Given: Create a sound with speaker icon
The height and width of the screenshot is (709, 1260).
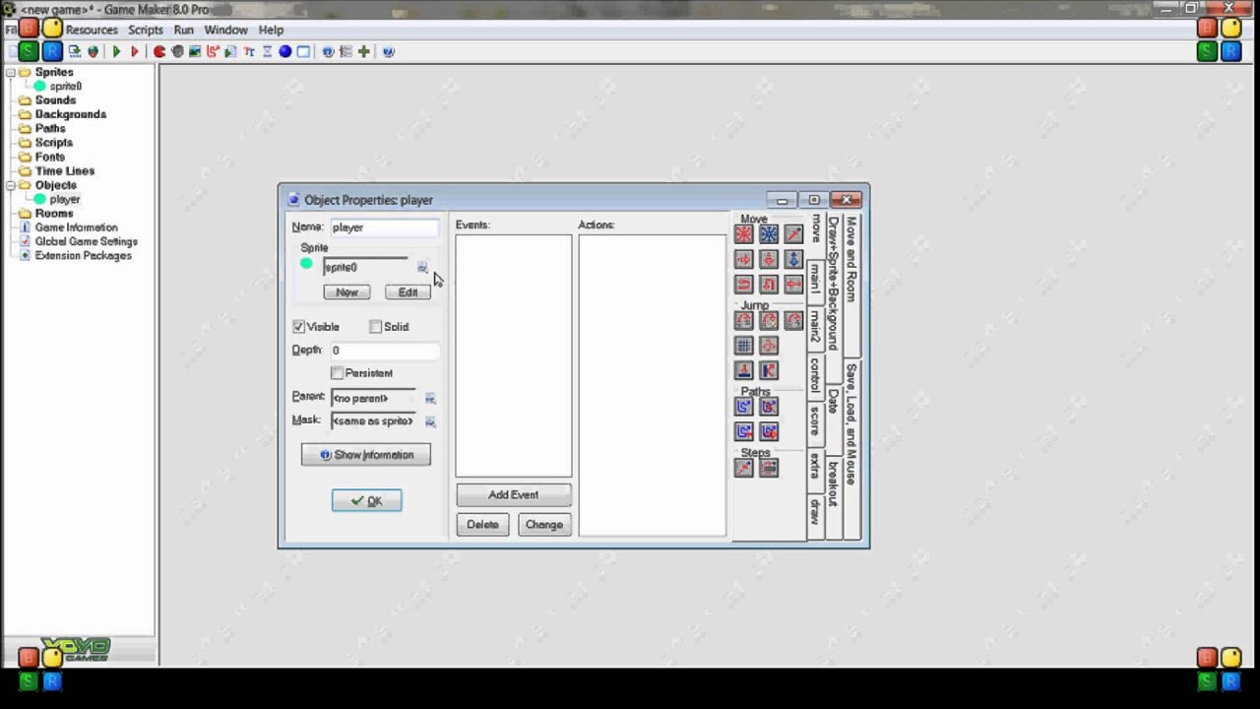Looking at the screenshot, I should coord(177,51).
